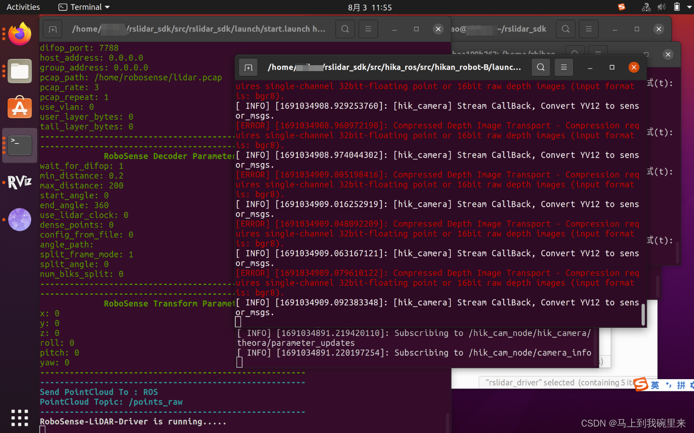This screenshot has height=433, width=694.
Task: Minimize the start.launch terminal window
Action: [394, 29]
